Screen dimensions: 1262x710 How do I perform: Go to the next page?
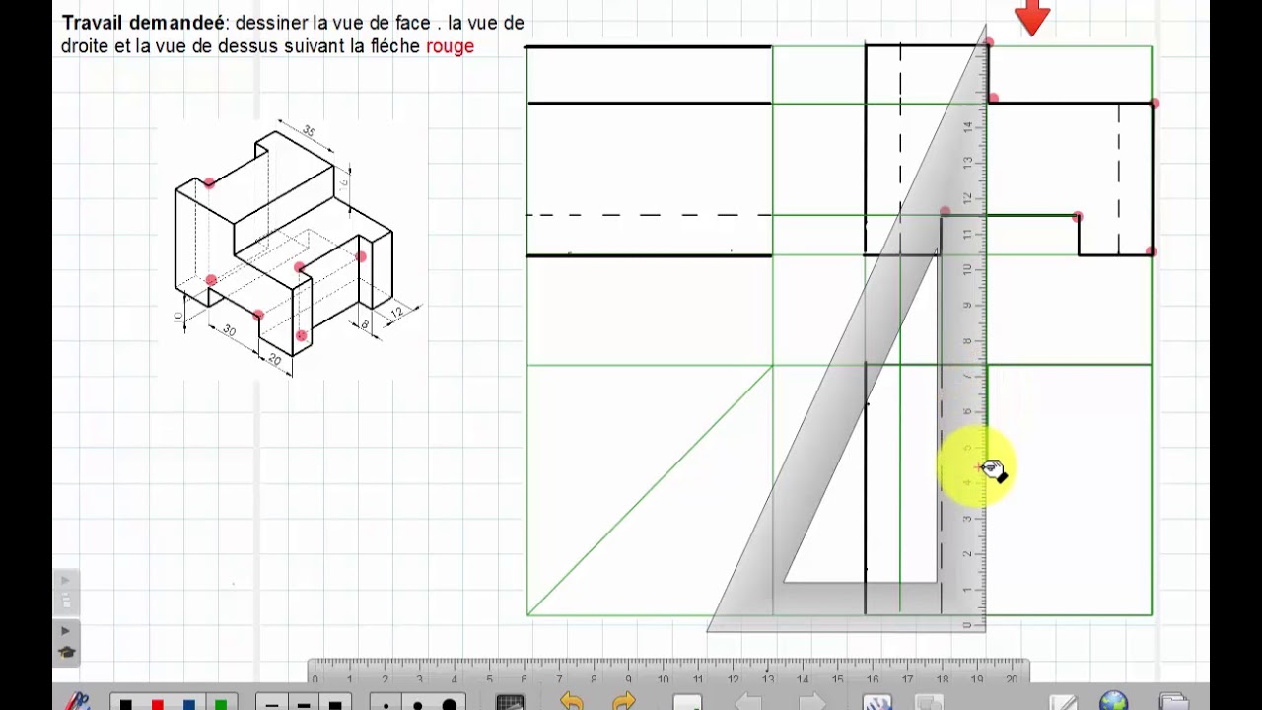tap(811, 703)
